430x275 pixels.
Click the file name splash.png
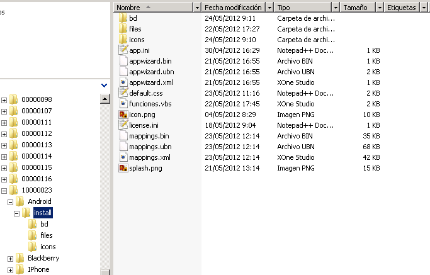tap(145, 168)
